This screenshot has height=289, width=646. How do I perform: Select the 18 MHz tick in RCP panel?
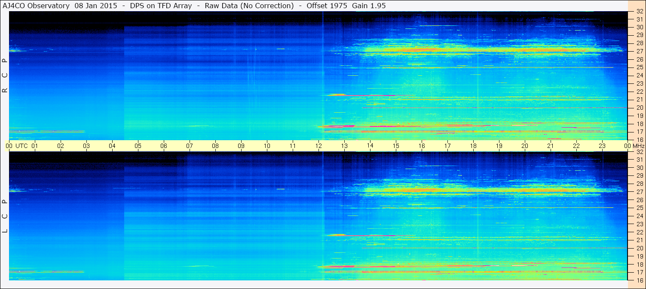639,124
